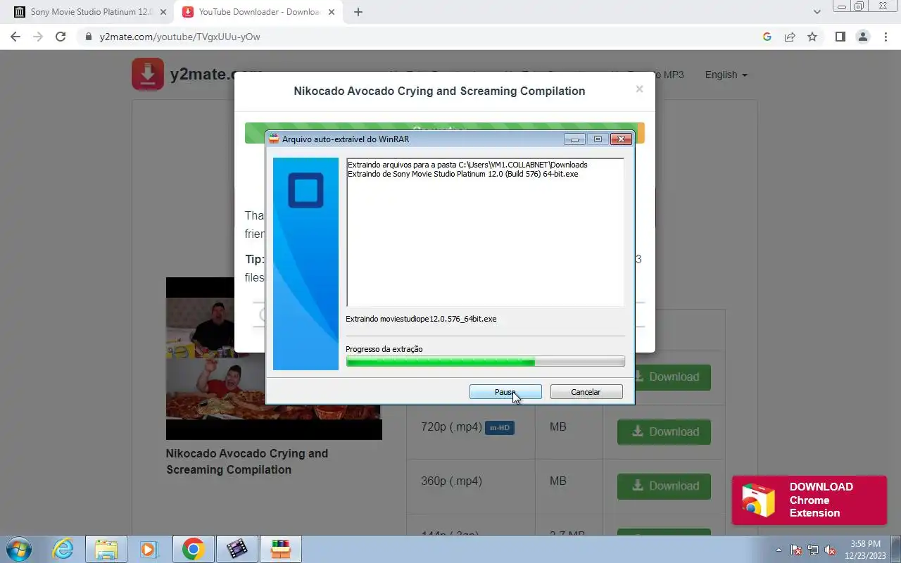This screenshot has height=563, width=901.
Task: Click the '720p (.mp4)' text
Action: (451, 426)
